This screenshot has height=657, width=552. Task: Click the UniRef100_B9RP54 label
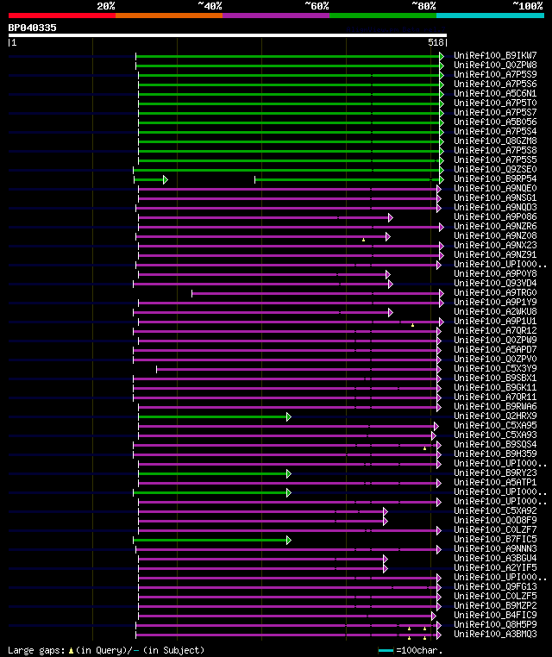(495, 179)
